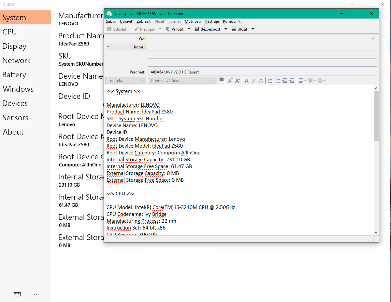Select About in AIDA64 sidebar

25,132
